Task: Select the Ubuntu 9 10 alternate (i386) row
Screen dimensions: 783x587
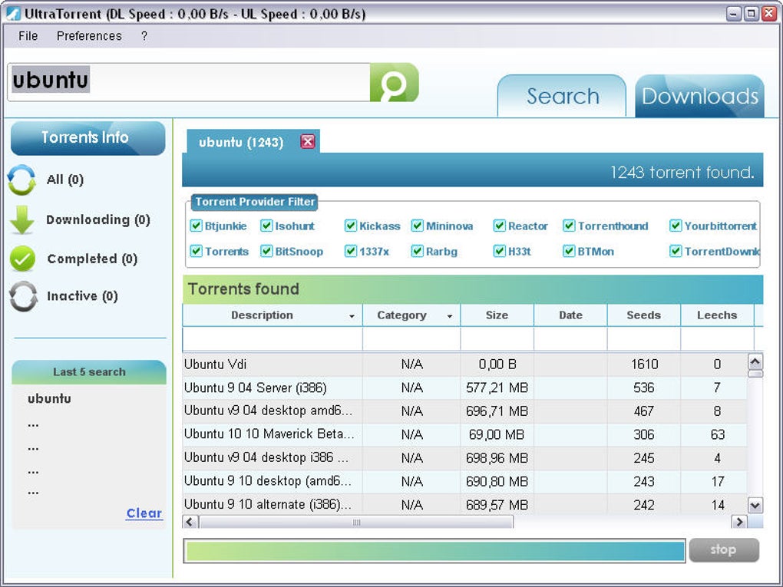Action: 464,505
